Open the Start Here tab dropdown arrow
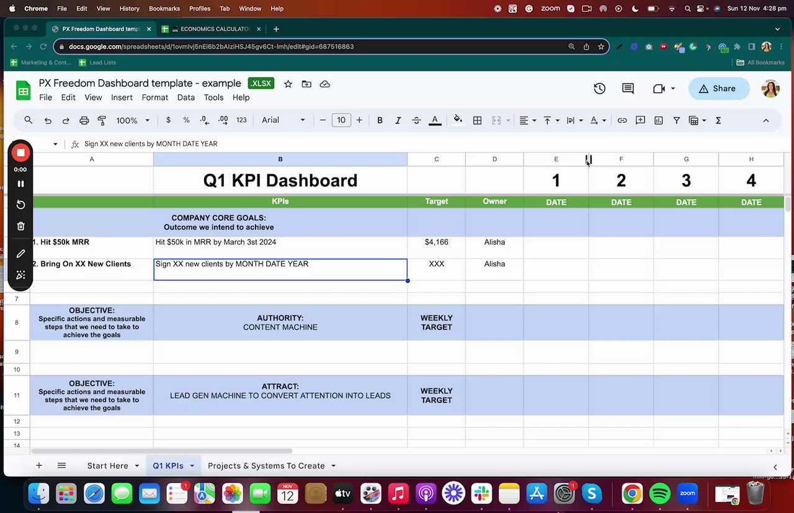Viewport: 794px width, 513px height. coord(136,466)
